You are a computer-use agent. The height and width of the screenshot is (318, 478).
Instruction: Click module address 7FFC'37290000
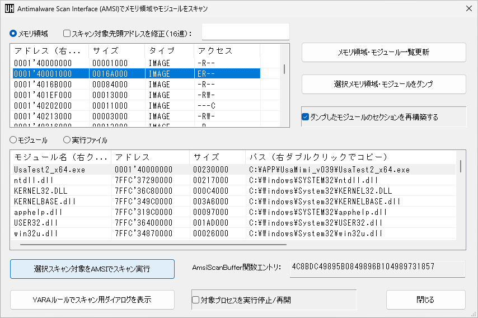coord(144,180)
